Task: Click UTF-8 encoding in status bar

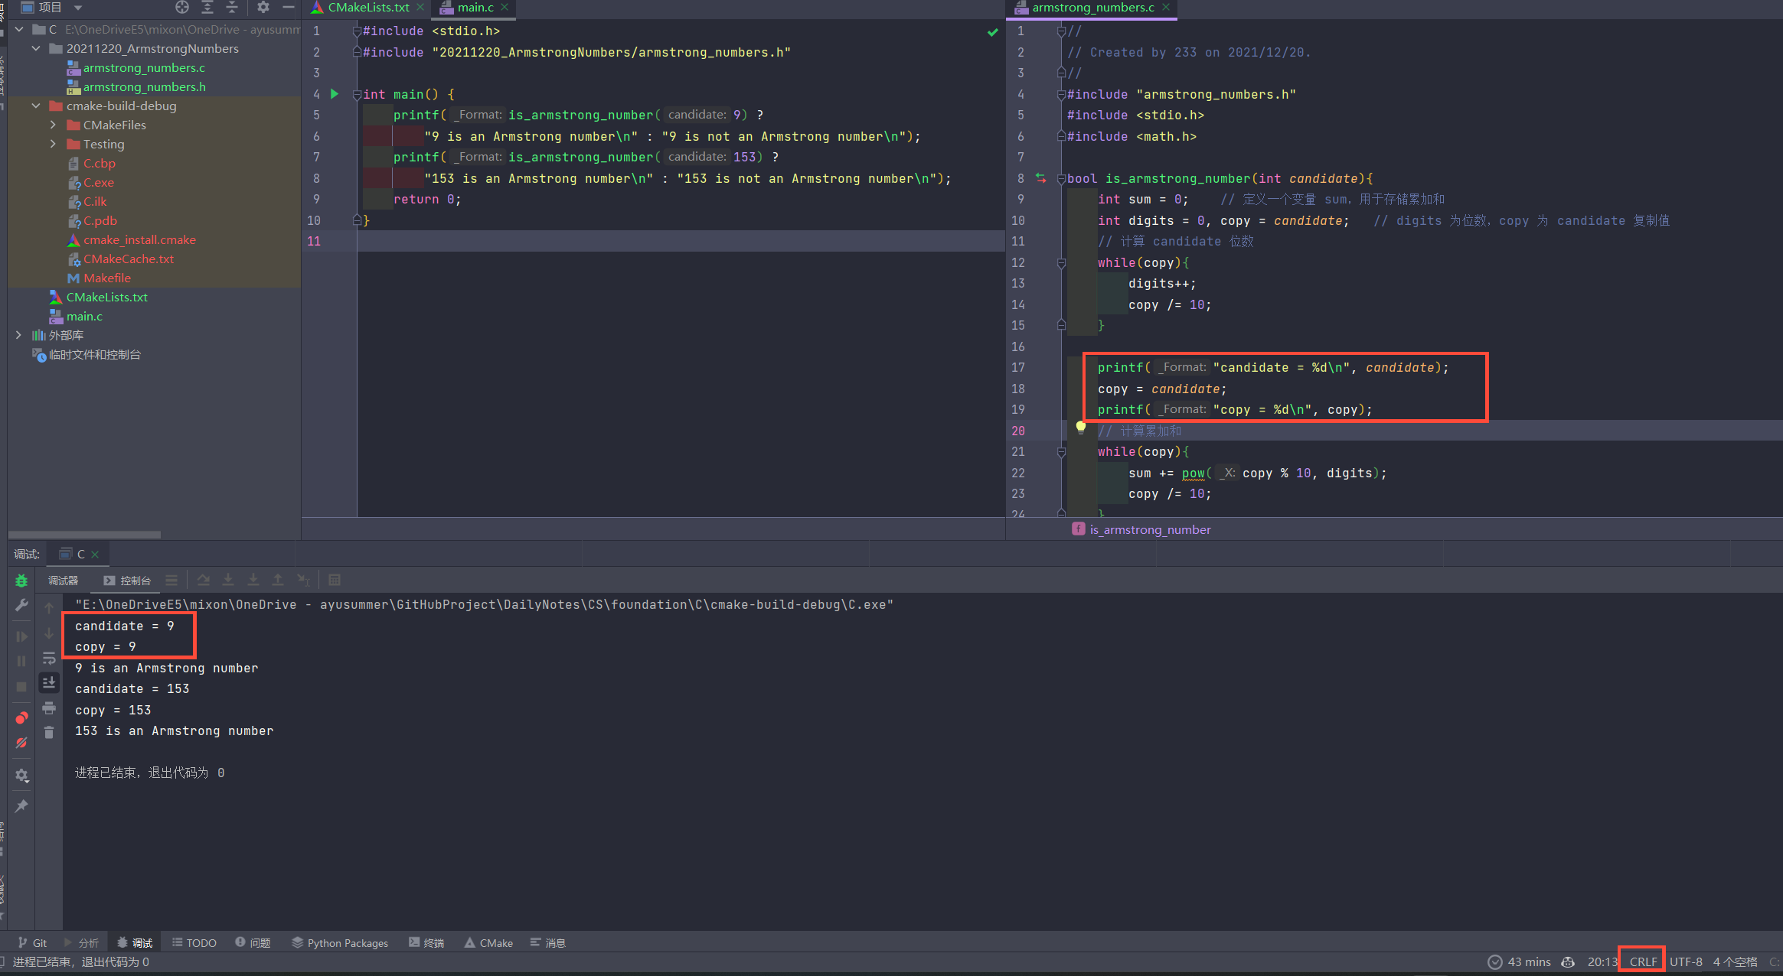Action: [x=1686, y=962]
